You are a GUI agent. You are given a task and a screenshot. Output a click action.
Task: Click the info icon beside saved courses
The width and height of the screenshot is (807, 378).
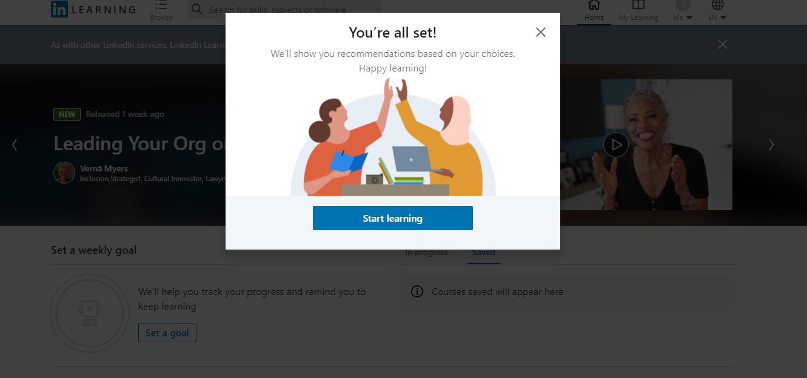tap(417, 291)
